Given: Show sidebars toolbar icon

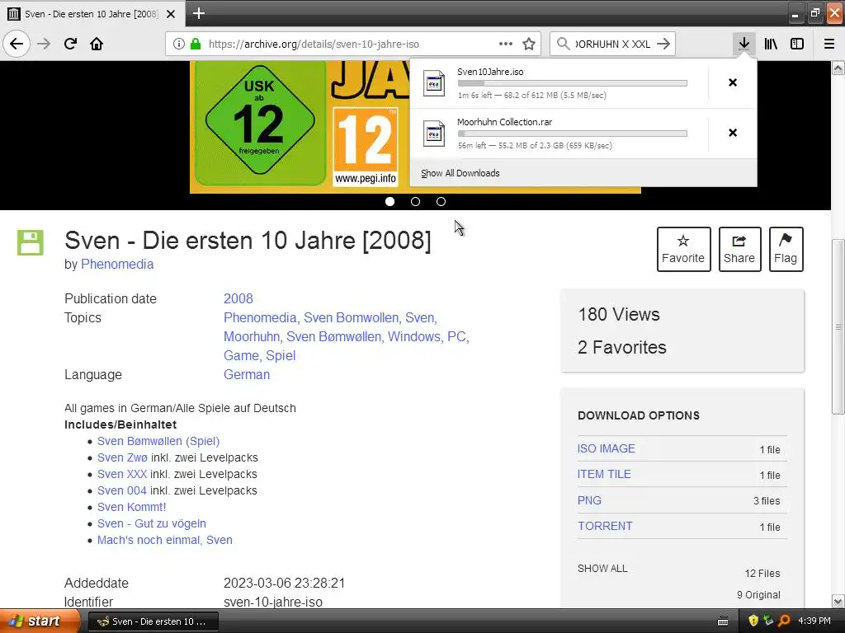Looking at the screenshot, I should coord(797,44).
